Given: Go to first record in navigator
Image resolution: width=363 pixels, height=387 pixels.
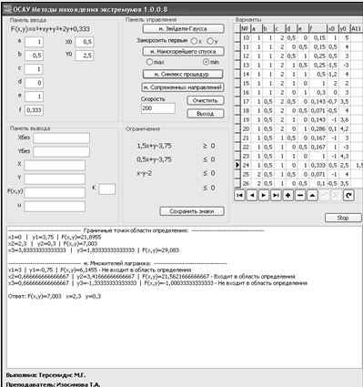Looking at the screenshot, I should coord(239,196).
